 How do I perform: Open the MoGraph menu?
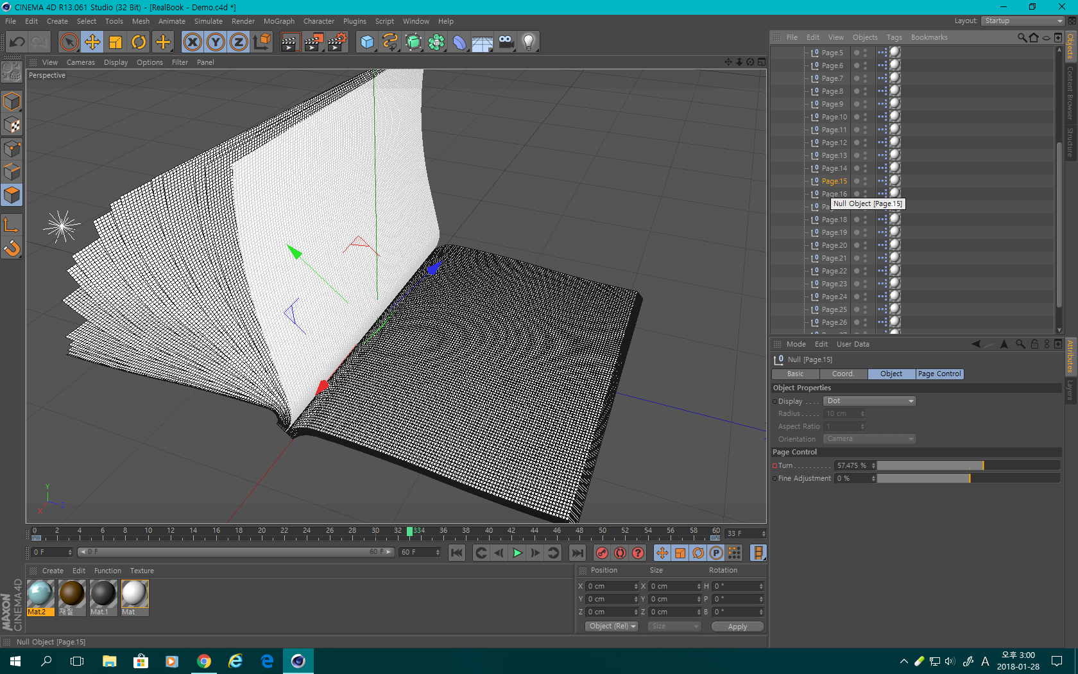tap(279, 21)
